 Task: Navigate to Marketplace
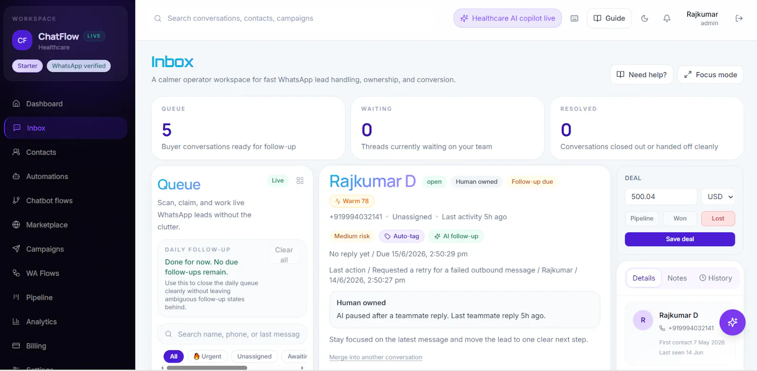coord(66,225)
